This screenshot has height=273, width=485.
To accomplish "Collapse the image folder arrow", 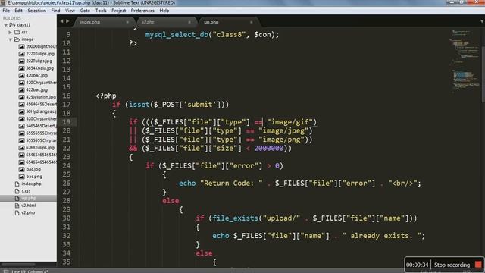I will pos(10,39).
